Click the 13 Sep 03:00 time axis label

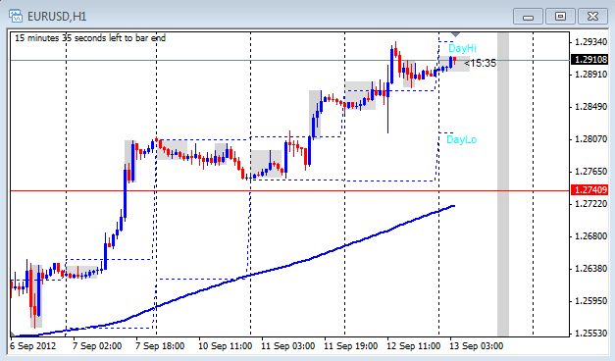point(476,346)
